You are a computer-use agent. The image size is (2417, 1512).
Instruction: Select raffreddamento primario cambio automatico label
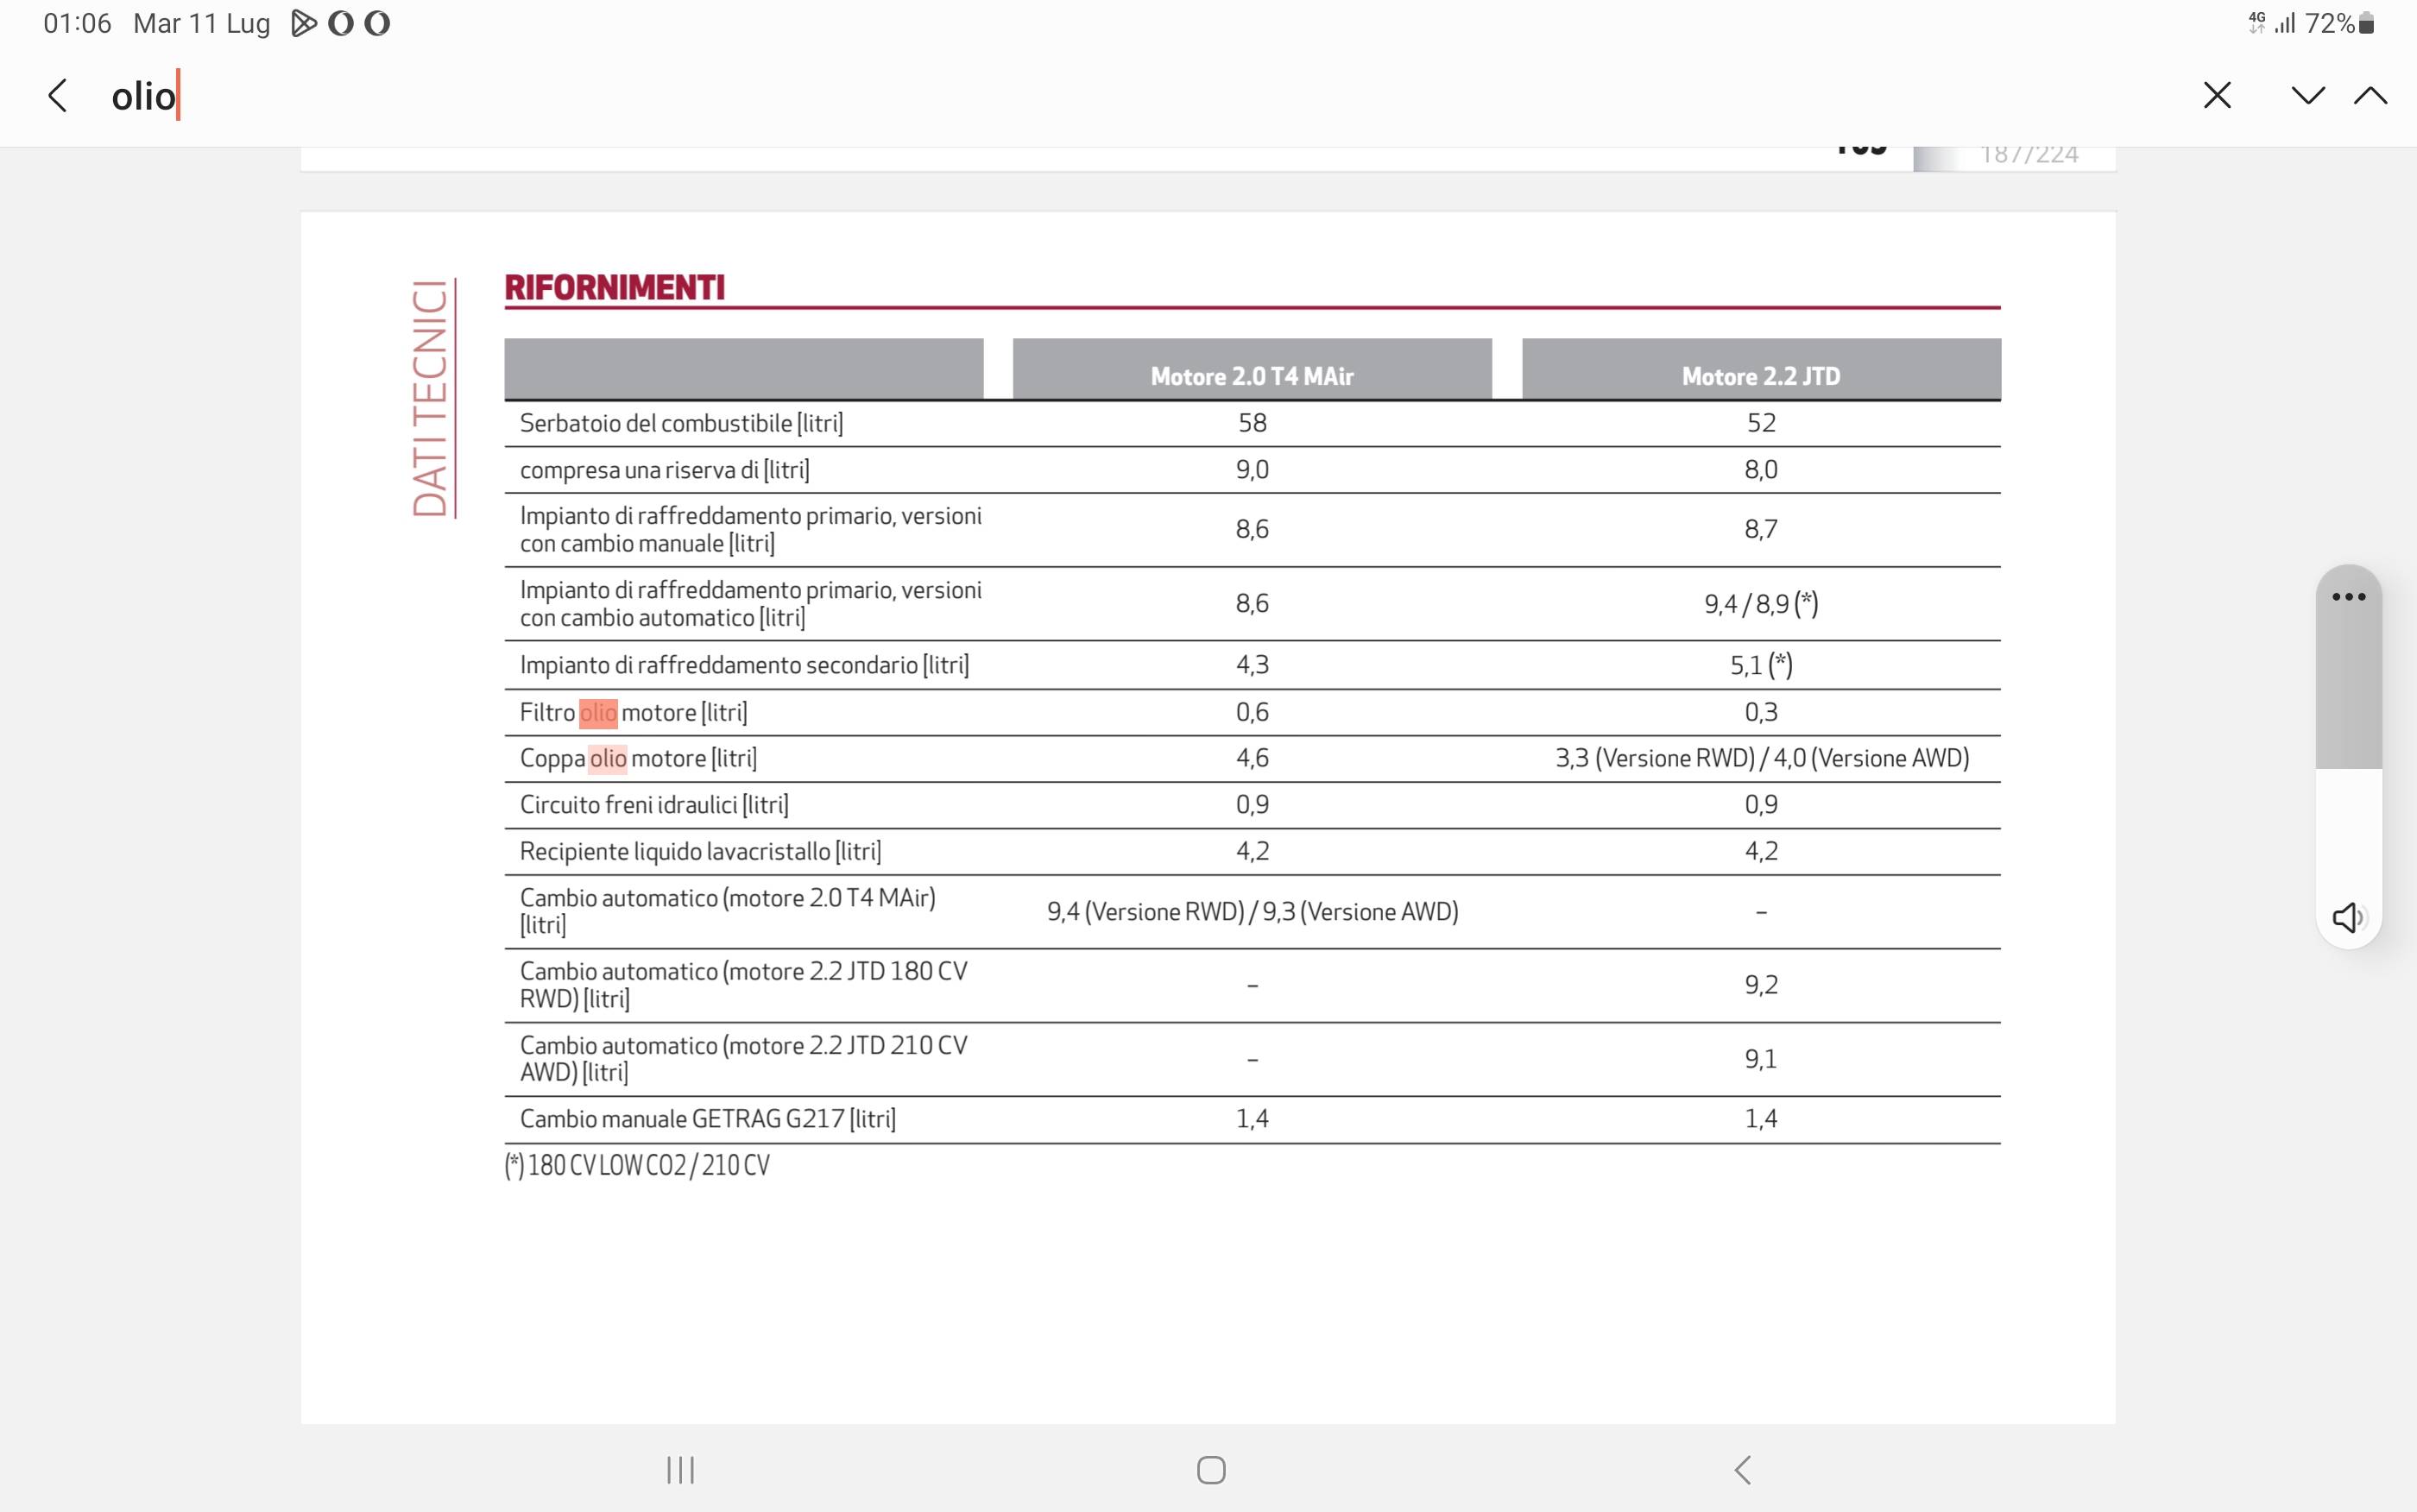click(750, 604)
